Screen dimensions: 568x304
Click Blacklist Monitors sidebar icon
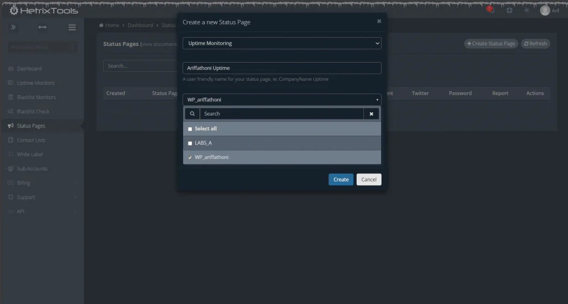tap(11, 97)
